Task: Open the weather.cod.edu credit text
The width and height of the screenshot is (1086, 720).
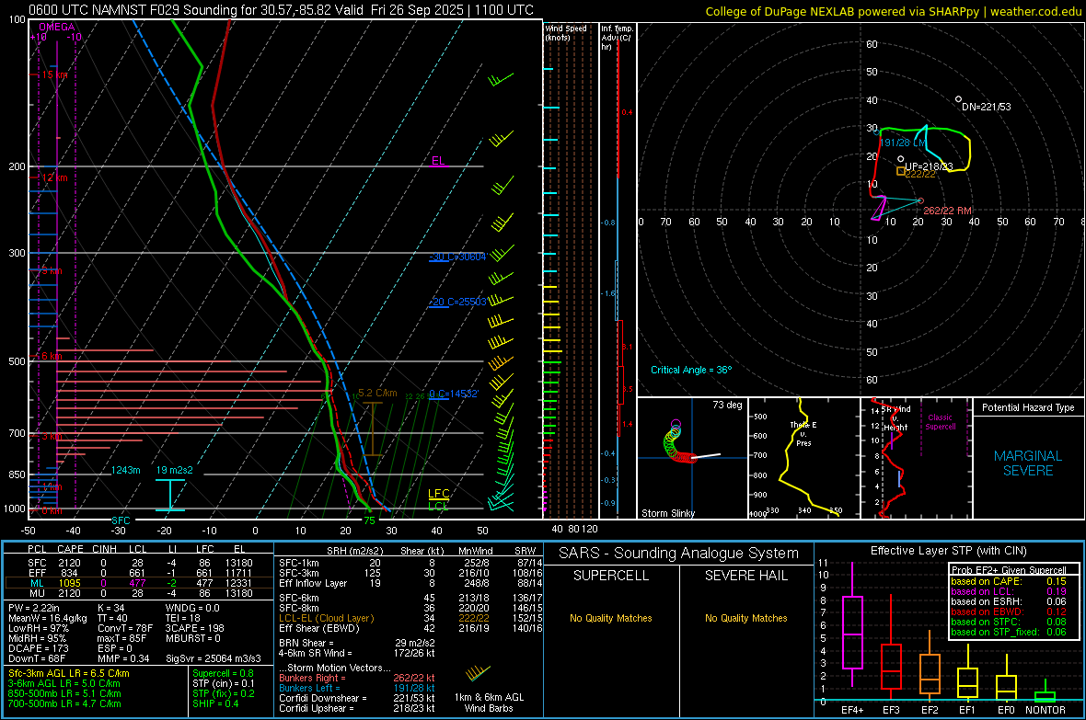Action: (x=1035, y=11)
